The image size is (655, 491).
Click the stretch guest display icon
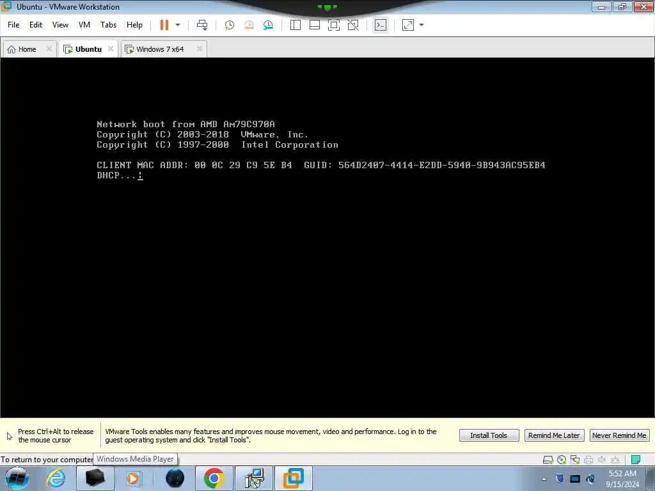point(408,25)
